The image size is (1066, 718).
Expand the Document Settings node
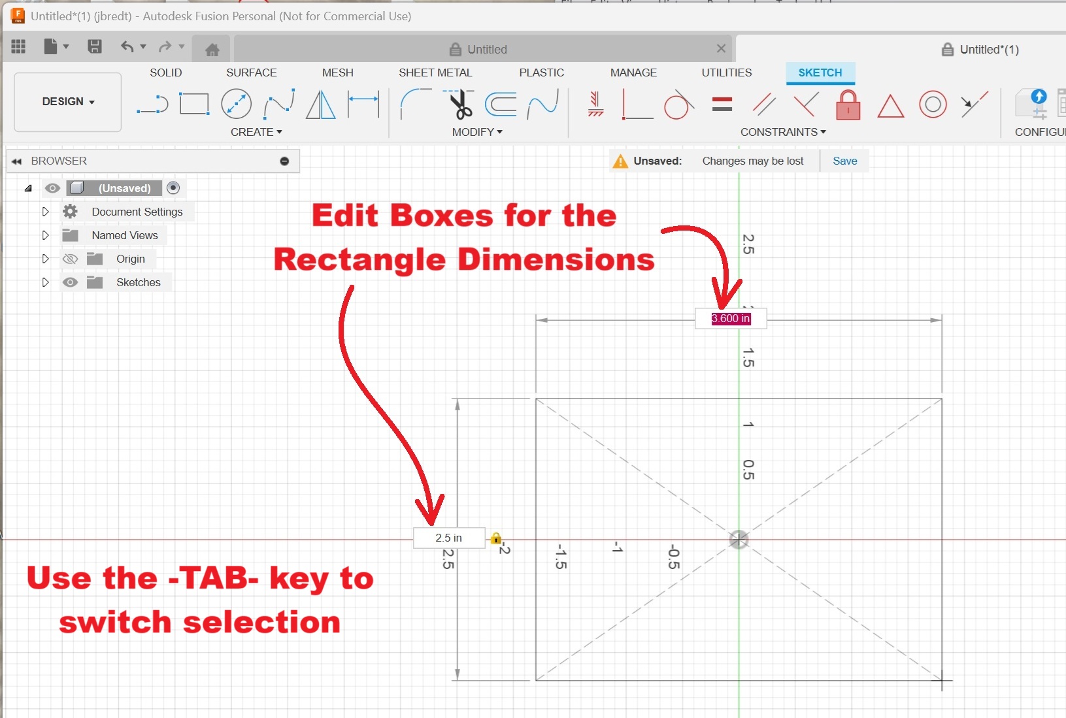pos(45,212)
